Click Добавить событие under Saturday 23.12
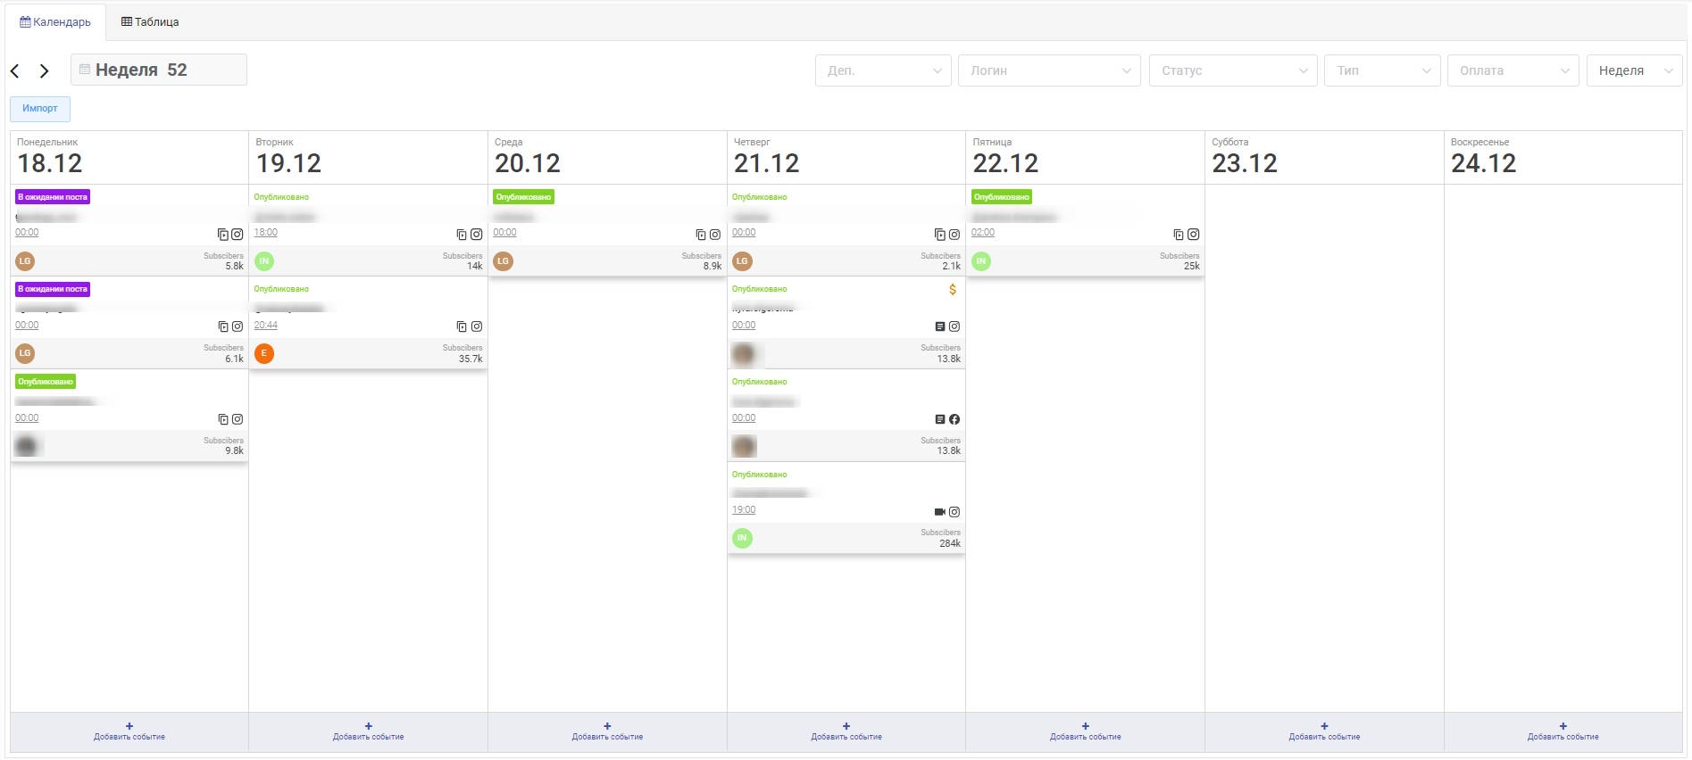 pos(1324,736)
